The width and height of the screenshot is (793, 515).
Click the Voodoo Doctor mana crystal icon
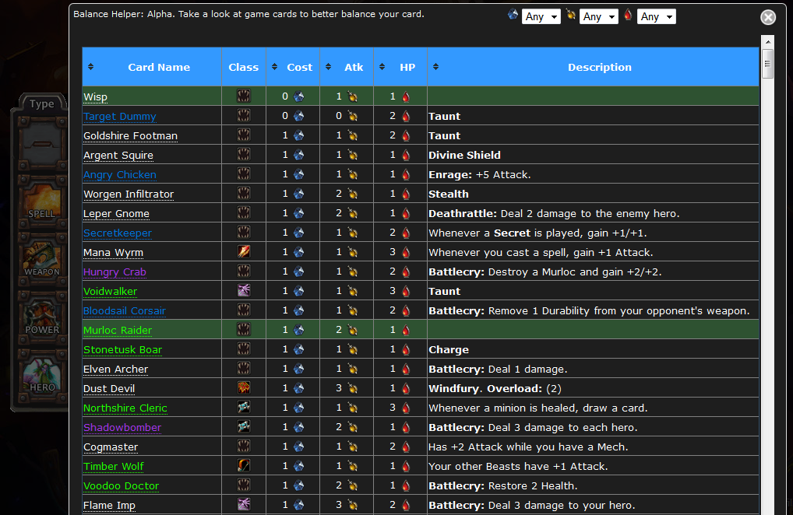299,485
